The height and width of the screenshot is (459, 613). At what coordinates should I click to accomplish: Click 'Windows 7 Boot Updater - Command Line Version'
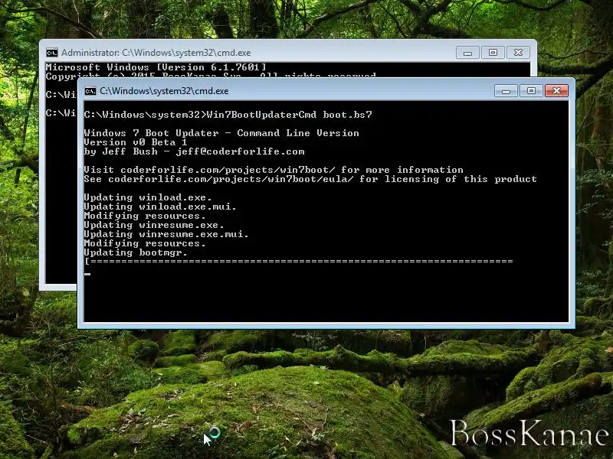point(221,133)
